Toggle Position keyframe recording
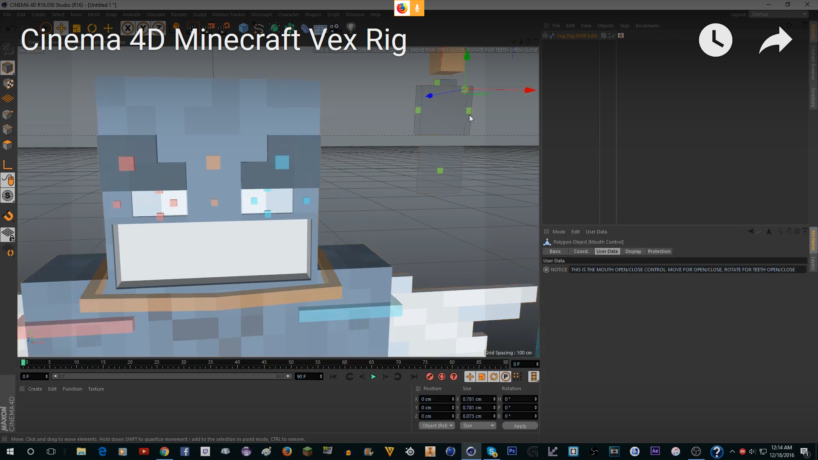 [469, 377]
